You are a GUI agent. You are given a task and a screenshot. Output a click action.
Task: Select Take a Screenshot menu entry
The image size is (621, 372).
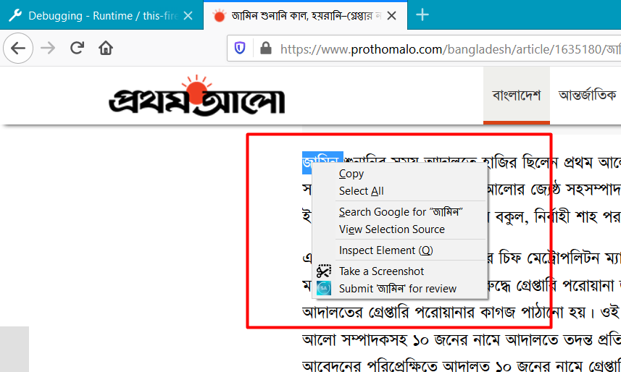tap(399, 271)
